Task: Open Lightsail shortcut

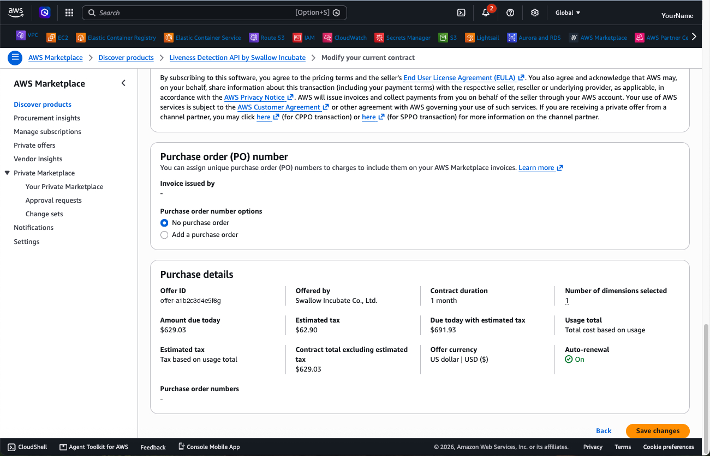Action: tap(482, 38)
